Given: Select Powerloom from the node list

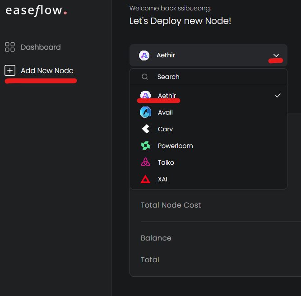Looking at the screenshot, I should point(208,146).
